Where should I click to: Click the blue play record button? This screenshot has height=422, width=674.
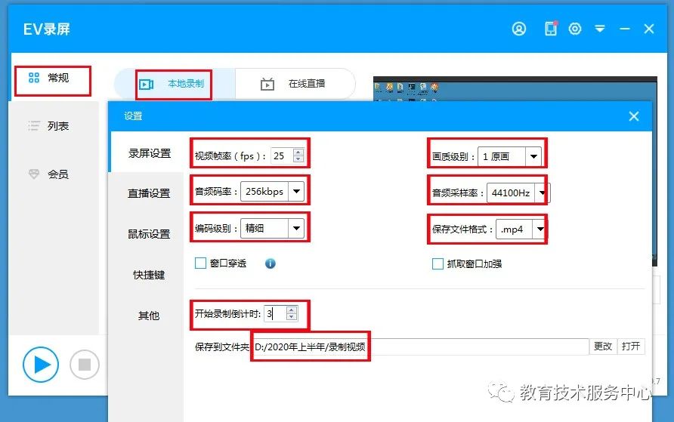pos(40,365)
